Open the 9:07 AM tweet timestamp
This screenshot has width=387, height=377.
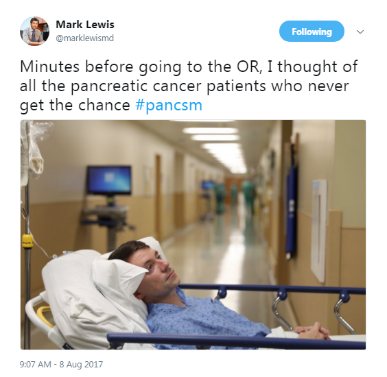[x=35, y=365]
